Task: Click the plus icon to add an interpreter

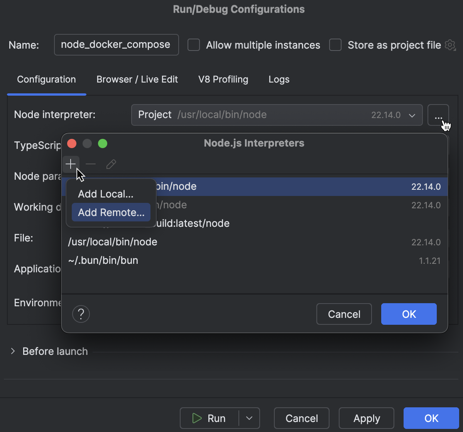Action: [71, 164]
